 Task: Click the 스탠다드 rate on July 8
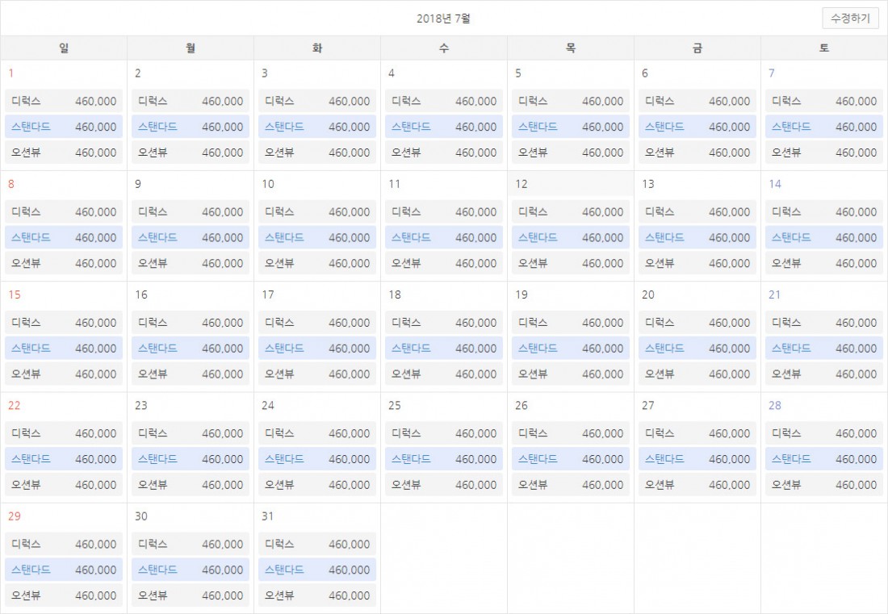(64, 238)
